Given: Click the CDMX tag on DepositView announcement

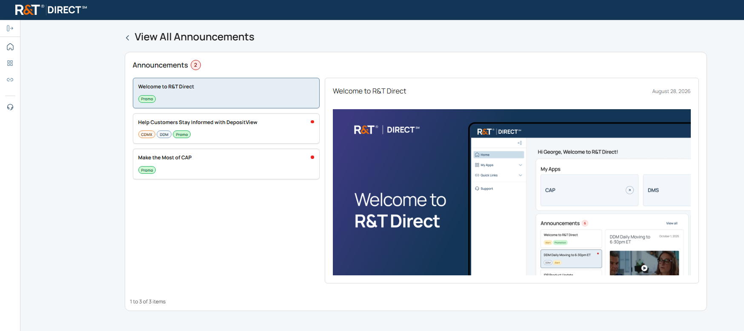Looking at the screenshot, I should [147, 135].
